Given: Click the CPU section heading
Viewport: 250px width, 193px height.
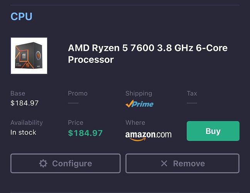Looking at the screenshot, I should (x=21, y=17).
